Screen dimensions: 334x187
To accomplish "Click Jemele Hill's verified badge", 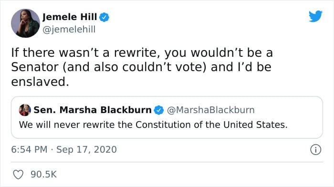I will [104, 17].
